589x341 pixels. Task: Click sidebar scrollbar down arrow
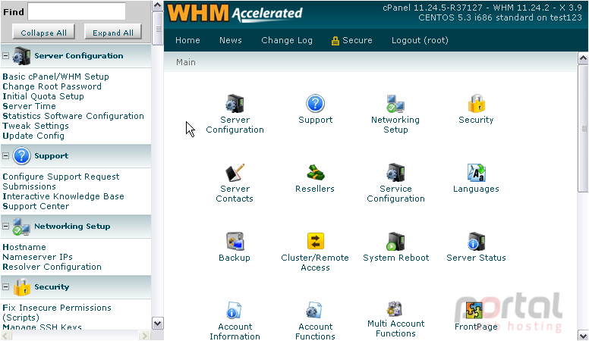(158, 323)
